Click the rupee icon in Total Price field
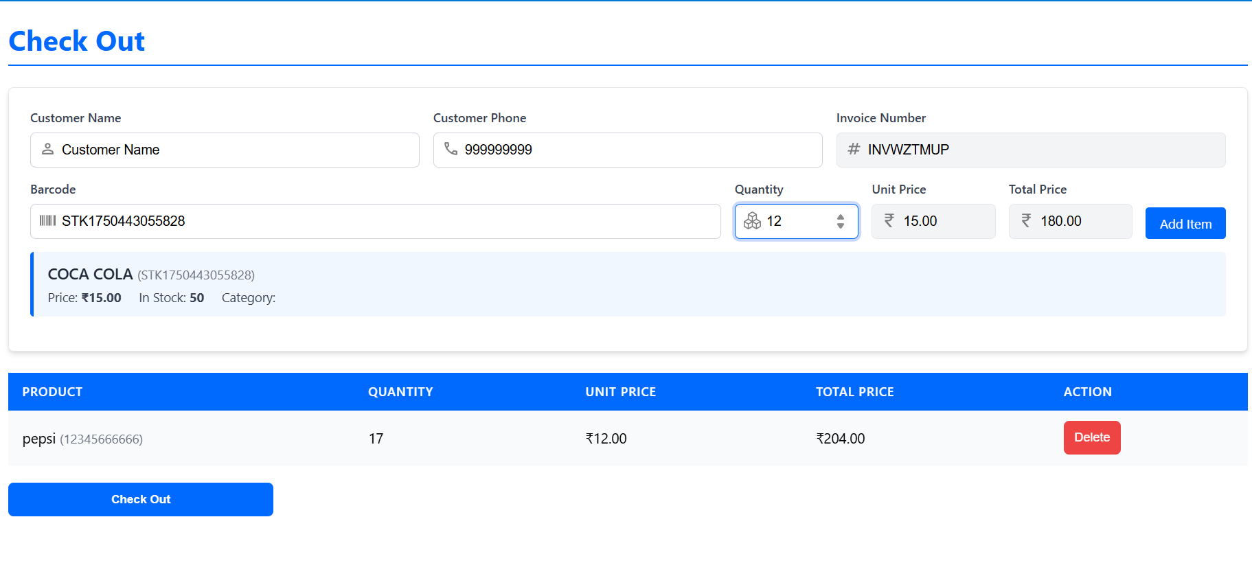 (1026, 220)
